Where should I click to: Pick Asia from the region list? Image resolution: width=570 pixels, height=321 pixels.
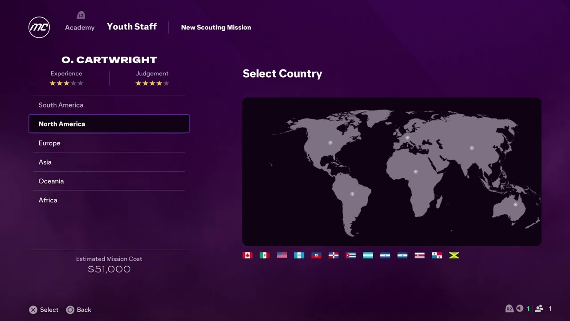(109, 162)
